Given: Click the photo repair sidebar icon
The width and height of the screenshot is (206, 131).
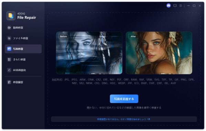Looking at the screenshot, I should click(9, 49).
